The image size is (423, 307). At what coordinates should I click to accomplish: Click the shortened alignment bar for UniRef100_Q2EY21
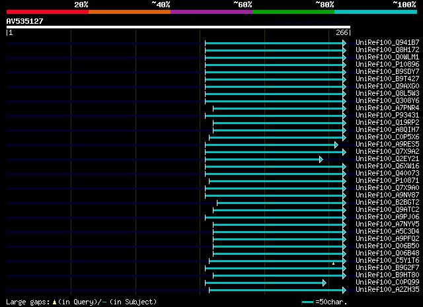(264, 160)
